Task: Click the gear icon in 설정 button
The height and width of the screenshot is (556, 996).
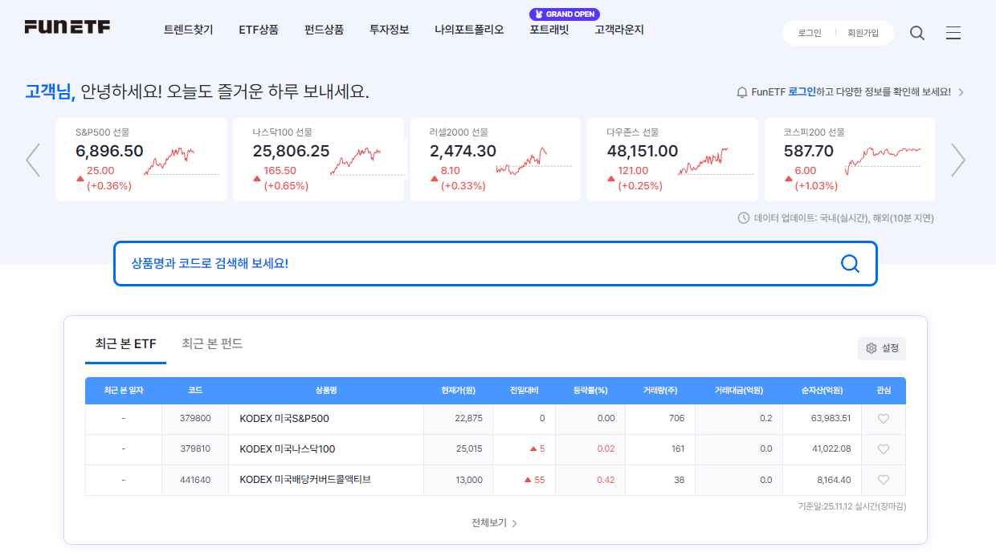Action: pos(871,348)
